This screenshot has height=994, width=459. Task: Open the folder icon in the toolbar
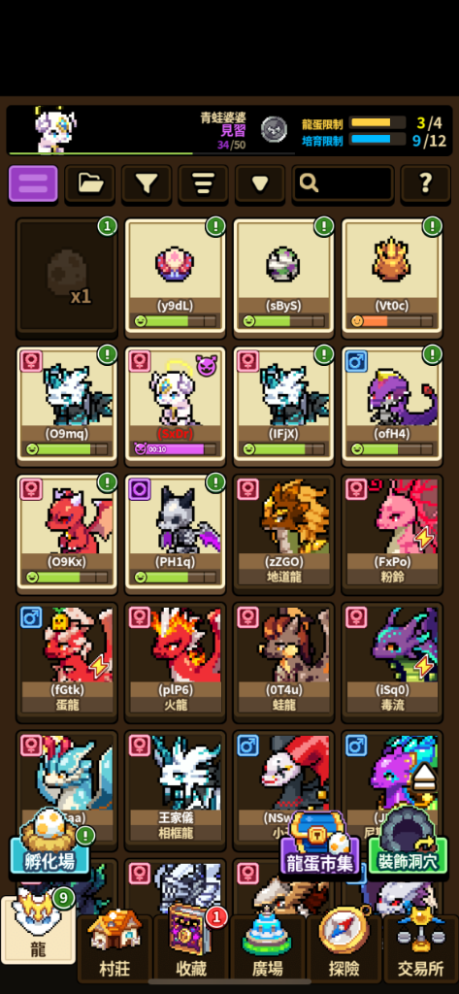[x=90, y=183]
